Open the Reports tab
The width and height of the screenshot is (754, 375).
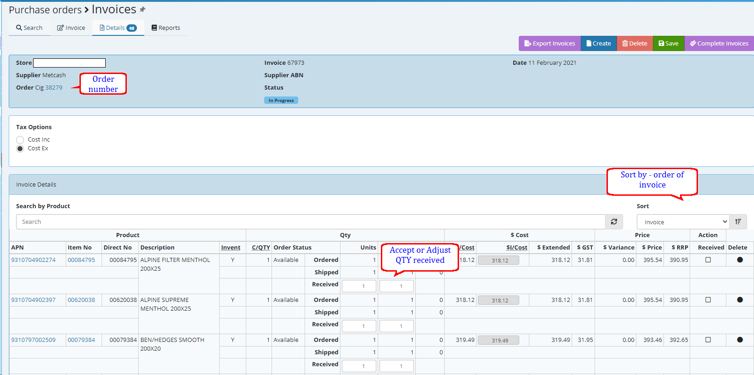tap(166, 28)
